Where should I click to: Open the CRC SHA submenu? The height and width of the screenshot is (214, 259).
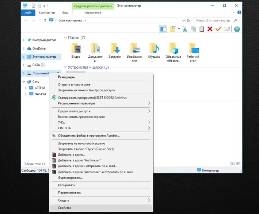(x=101, y=128)
